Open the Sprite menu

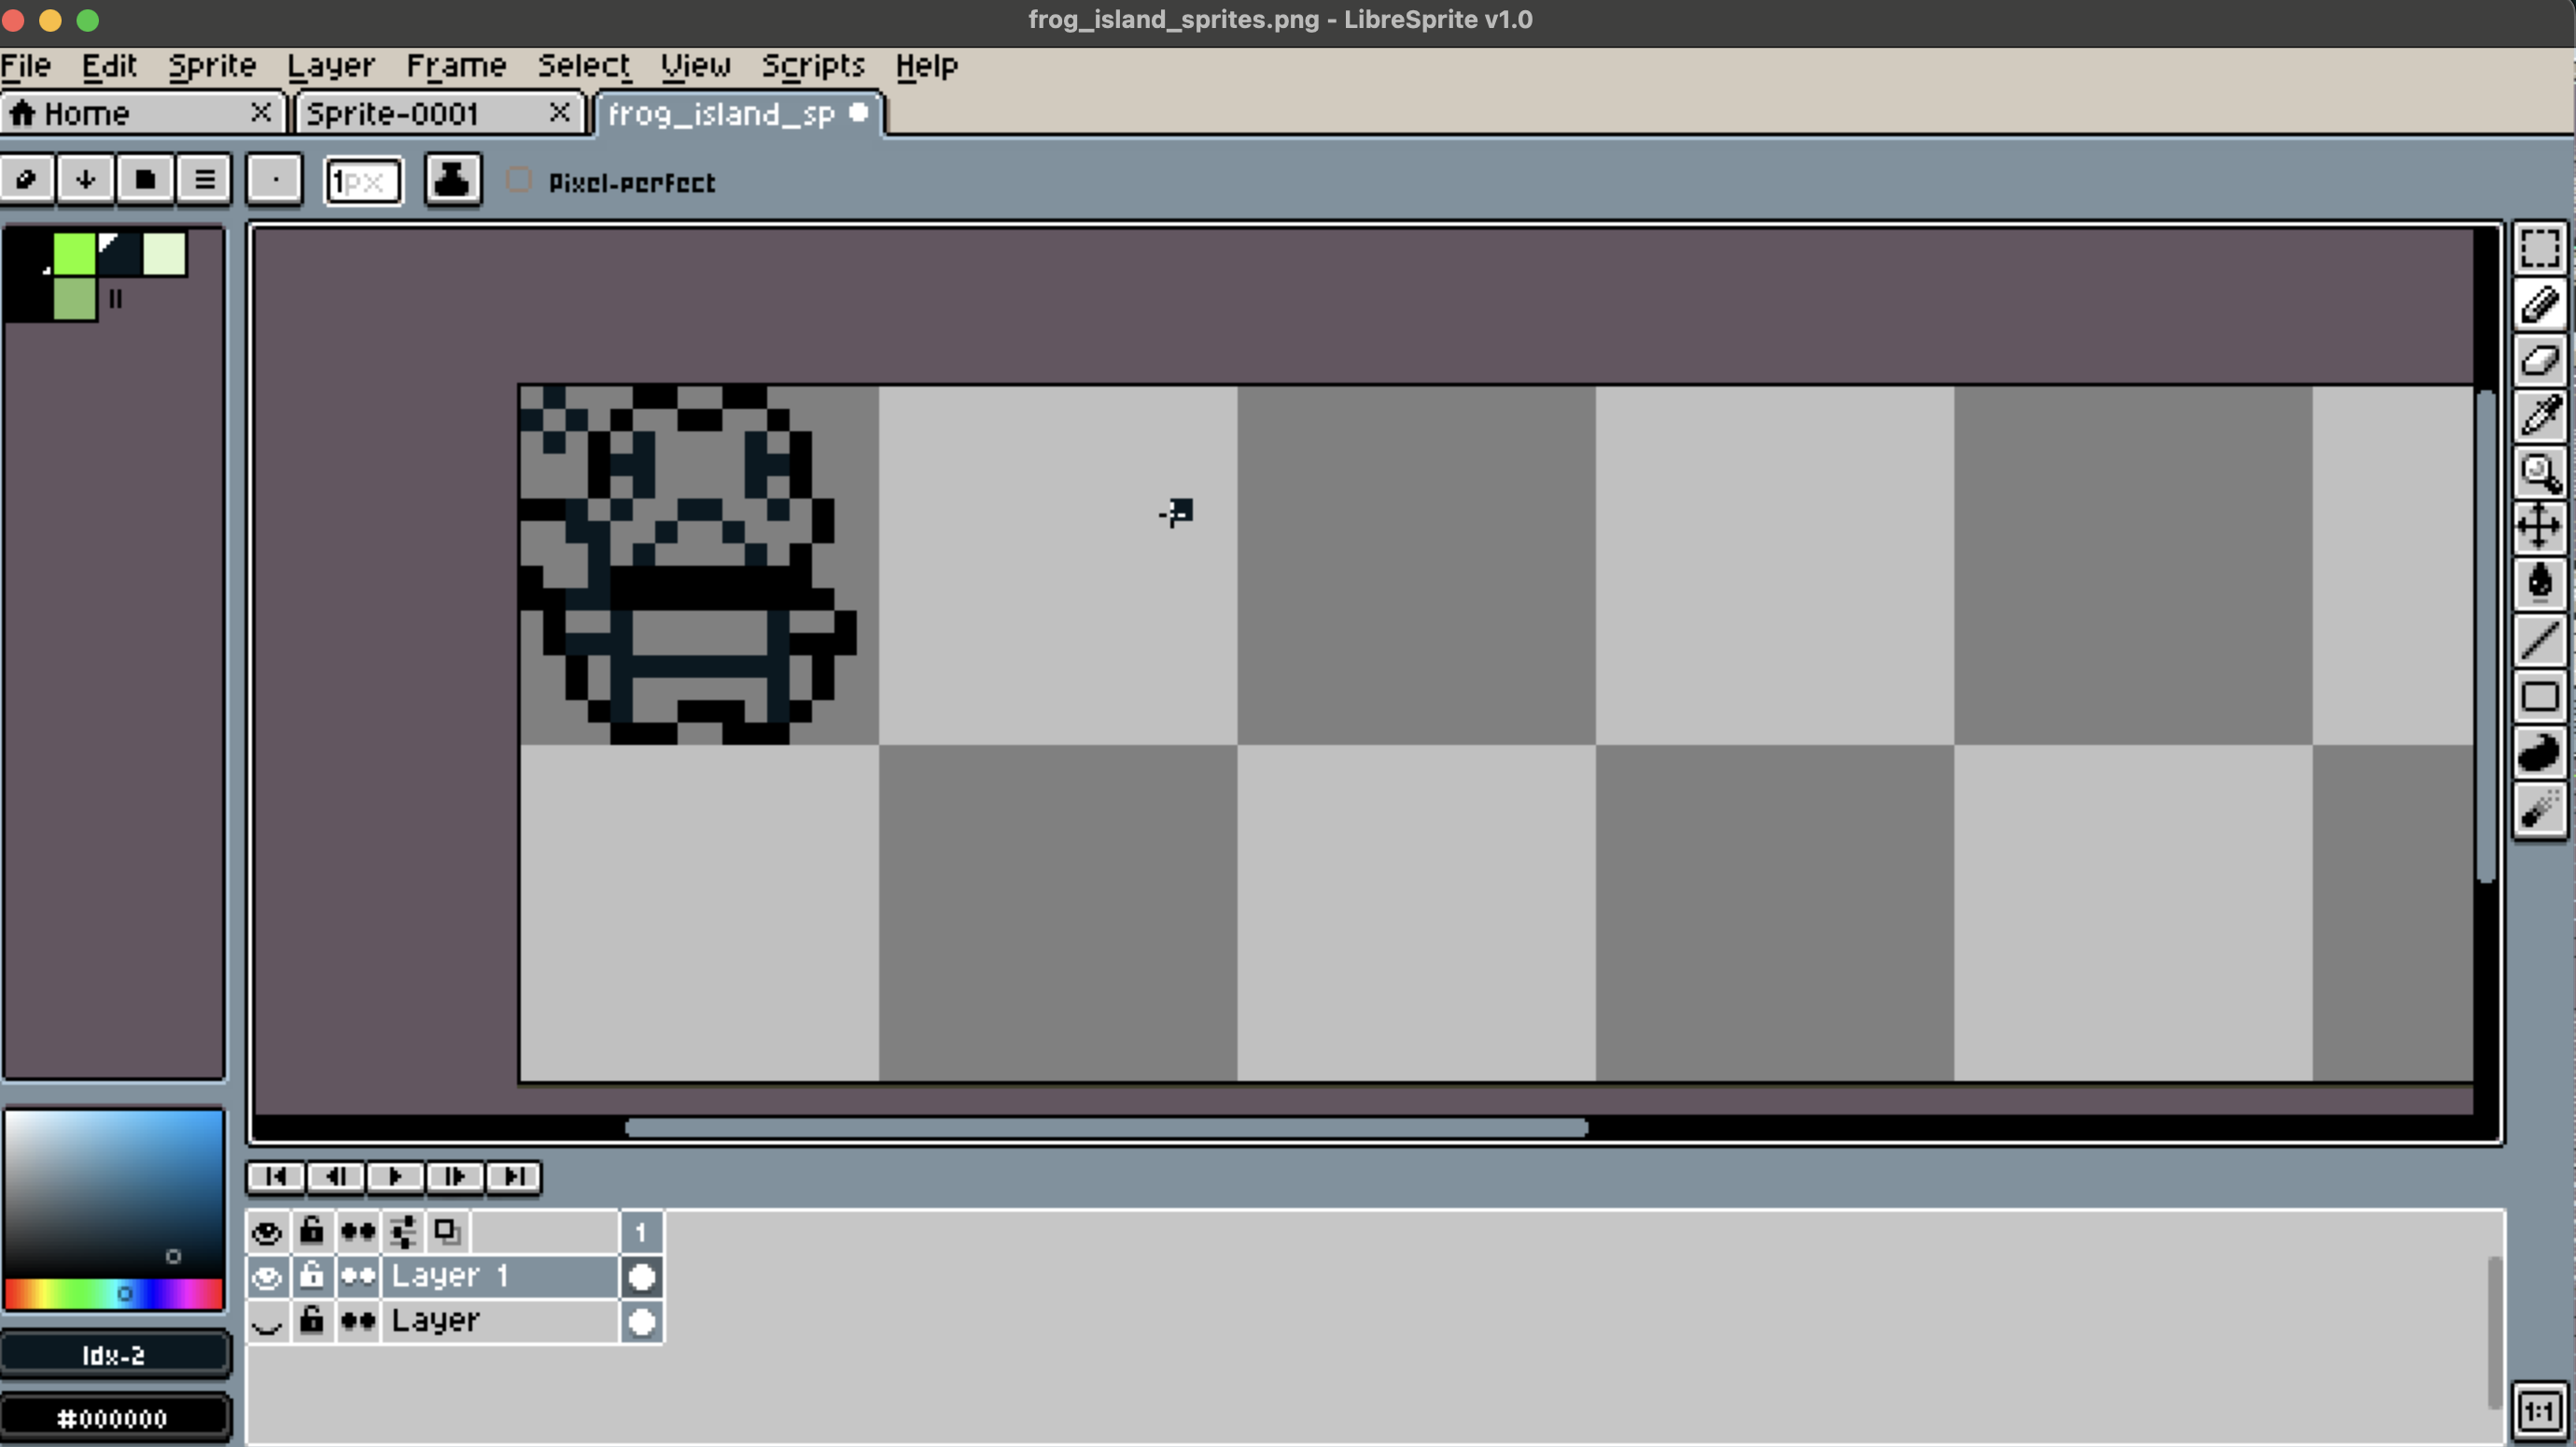[212, 66]
